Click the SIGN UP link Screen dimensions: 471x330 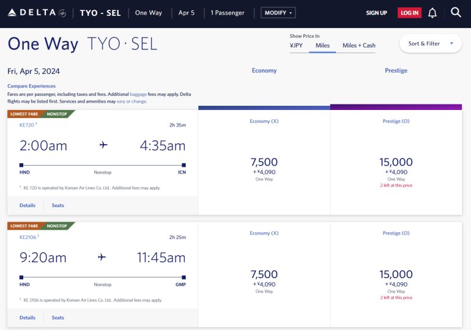(x=376, y=13)
